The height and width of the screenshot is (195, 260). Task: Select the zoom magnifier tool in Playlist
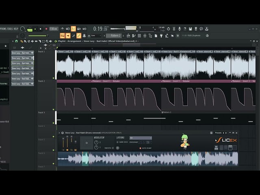click(x=47, y=41)
